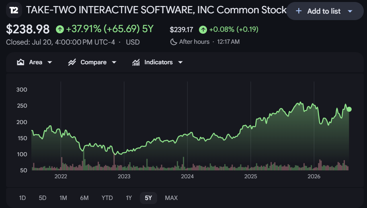The height and width of the screenshot is (208, 367).
Task: Select the 1M time range
Action: [63, 198]
